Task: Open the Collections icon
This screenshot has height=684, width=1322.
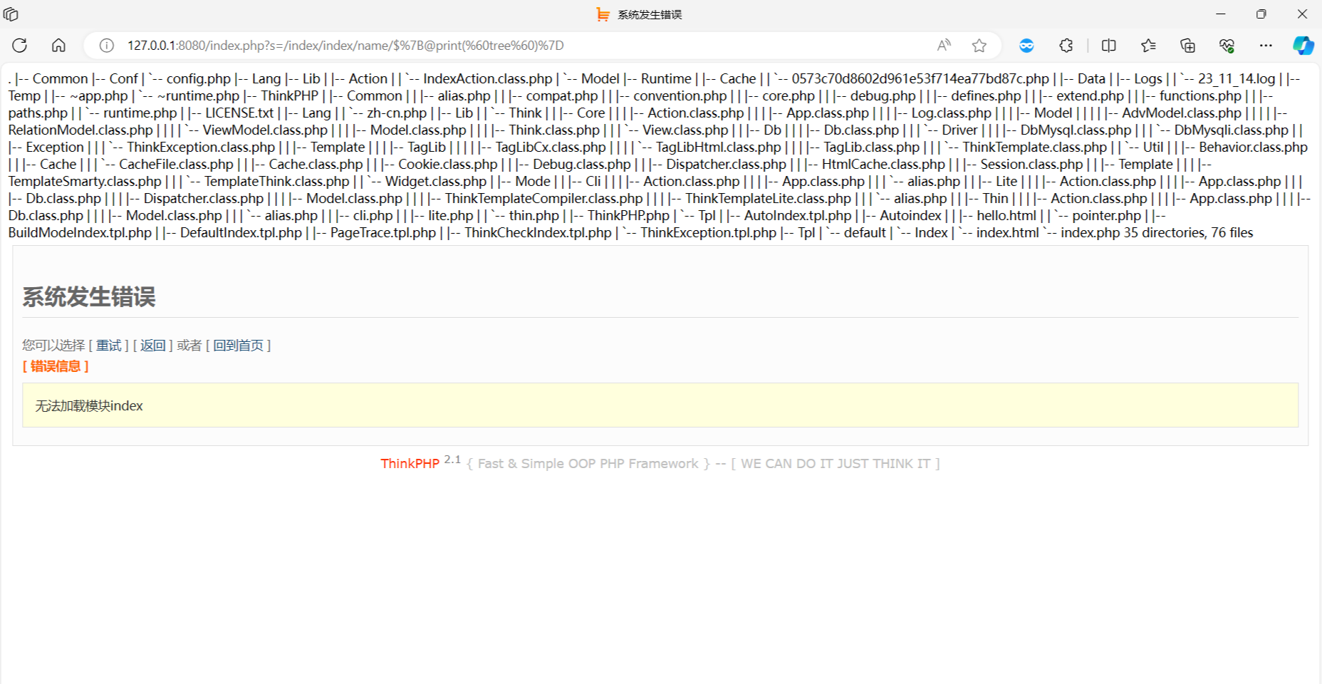Action: [x=1187, y=46]
